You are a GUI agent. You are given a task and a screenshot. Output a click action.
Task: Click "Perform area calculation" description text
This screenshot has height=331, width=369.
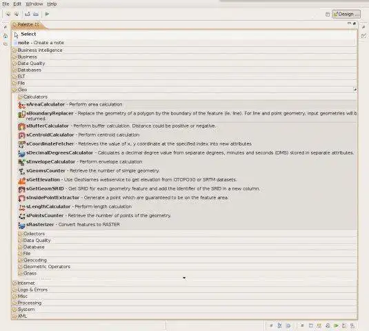click(96, 104)
